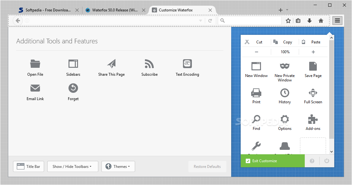Viewport: 352px width, 185px height.
Task: Open the Show / Hide Toolbars dropdown
Action: (x=73, y=166)
